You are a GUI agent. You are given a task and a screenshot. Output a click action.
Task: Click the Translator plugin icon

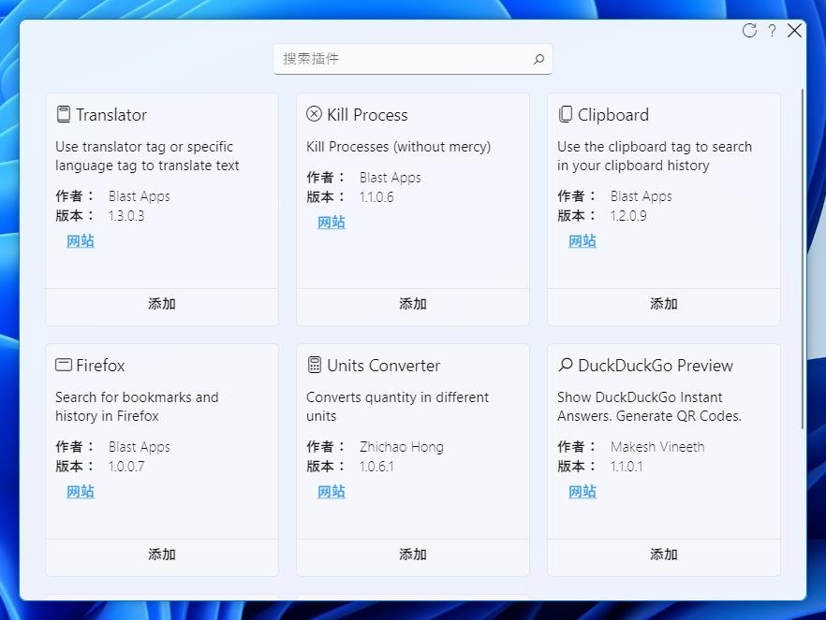(x=64, y=114)
